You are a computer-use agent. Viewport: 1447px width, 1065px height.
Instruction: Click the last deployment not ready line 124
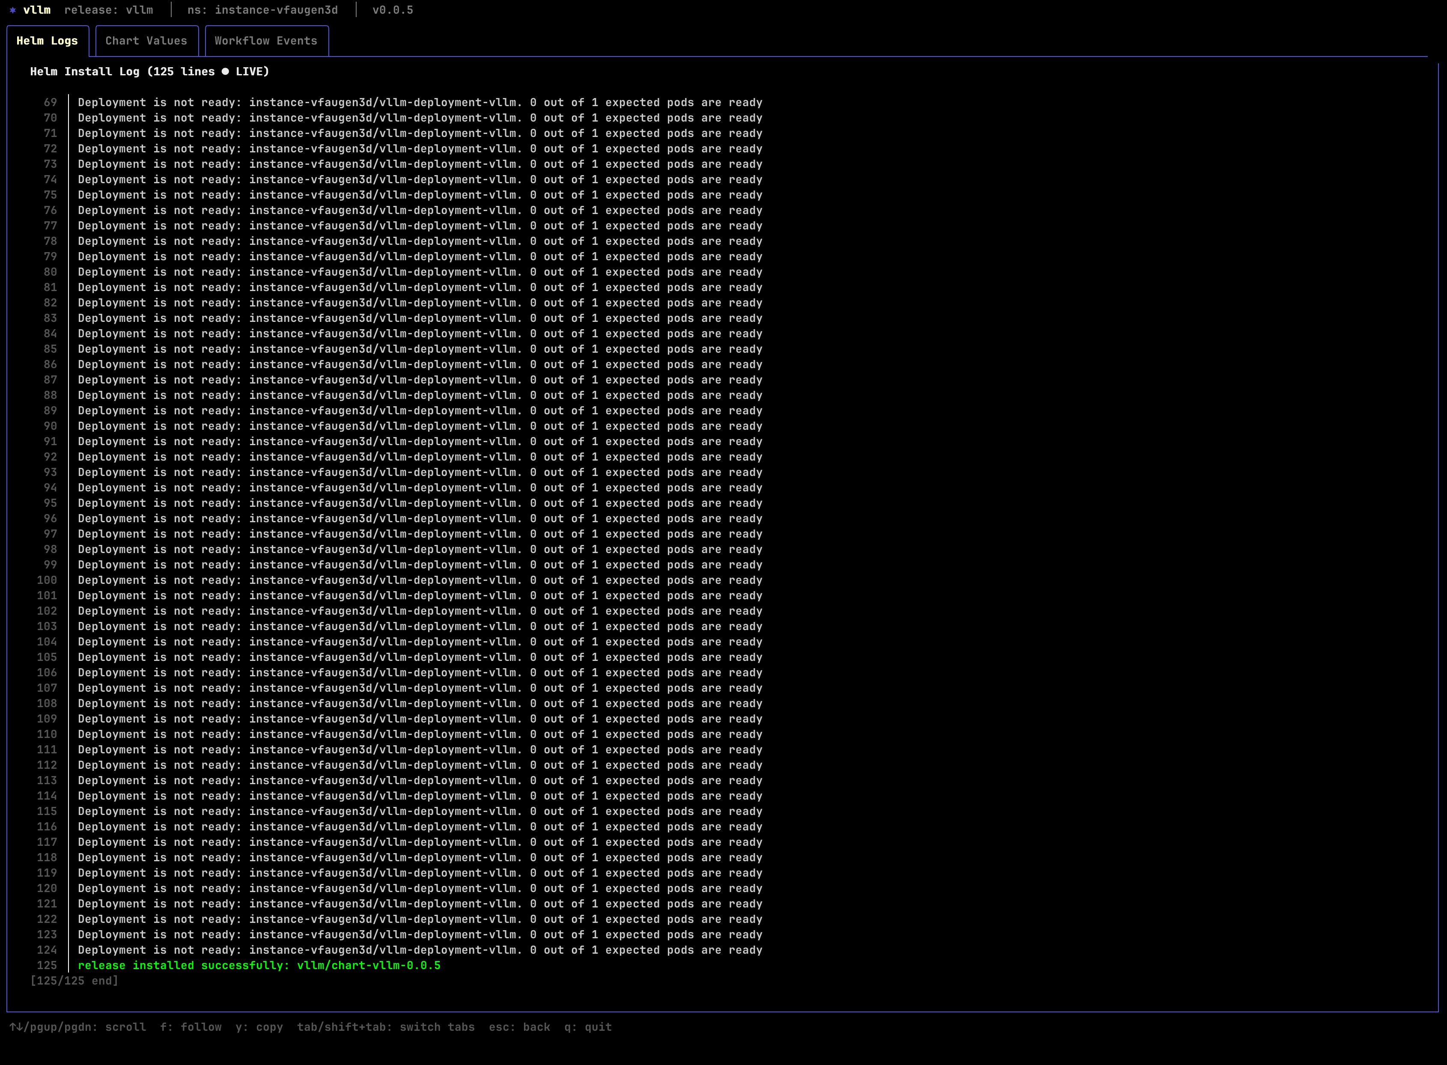tap(420, 949)
